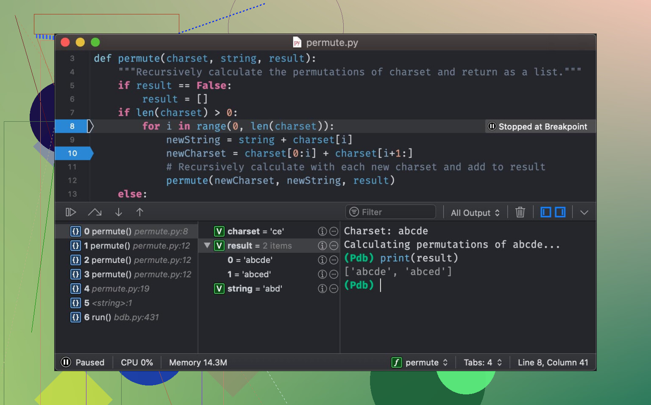Collapse the result variable disclosure triangle
651x405 pixels.
point(207,246)
